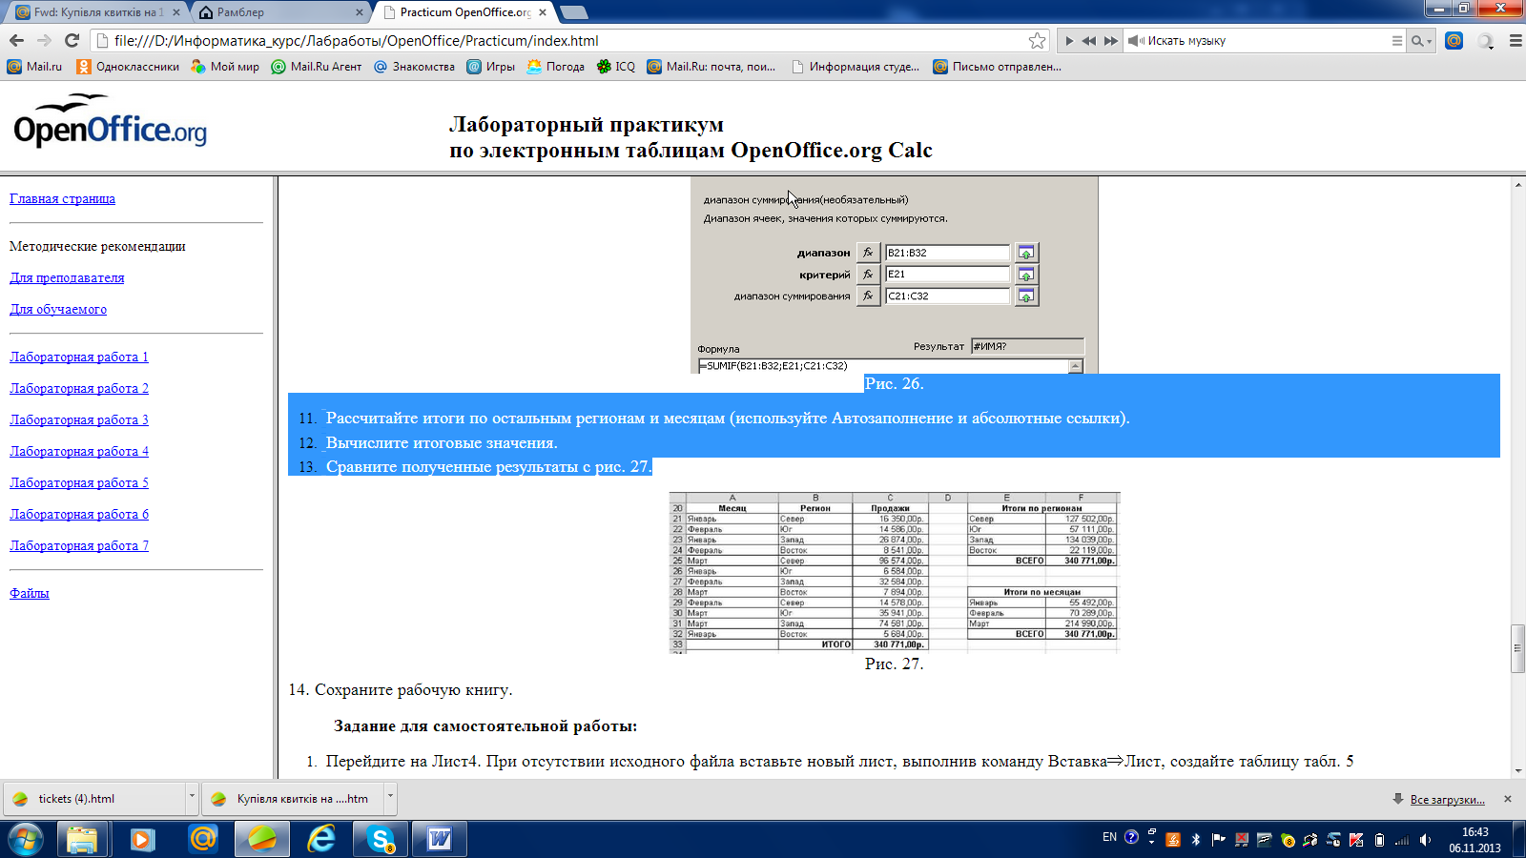The image size is (1526, 858).
Task: Open the Файлы link
Action: 30,593
